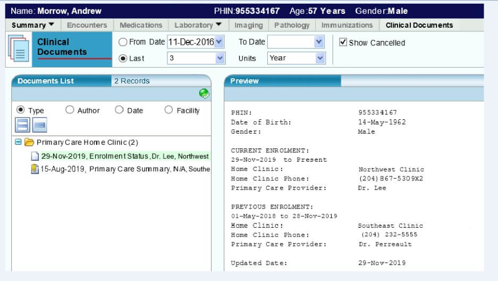Uncheck the Show Cancelled checkbox
The image size is (498, 281).
coord(343,42)
